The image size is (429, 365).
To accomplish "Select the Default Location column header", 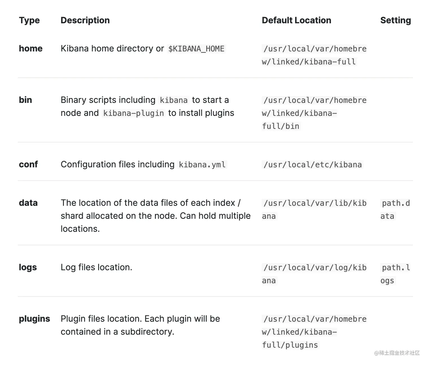I will 296,20.
